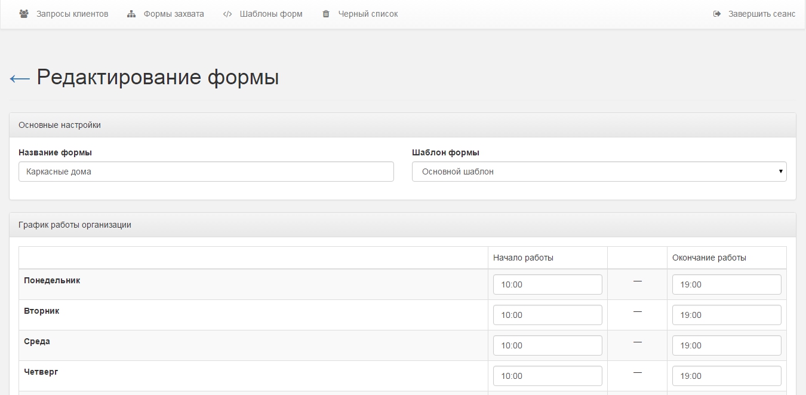Click the users icon beside Запросы клиентов

[x=24, y=14]
